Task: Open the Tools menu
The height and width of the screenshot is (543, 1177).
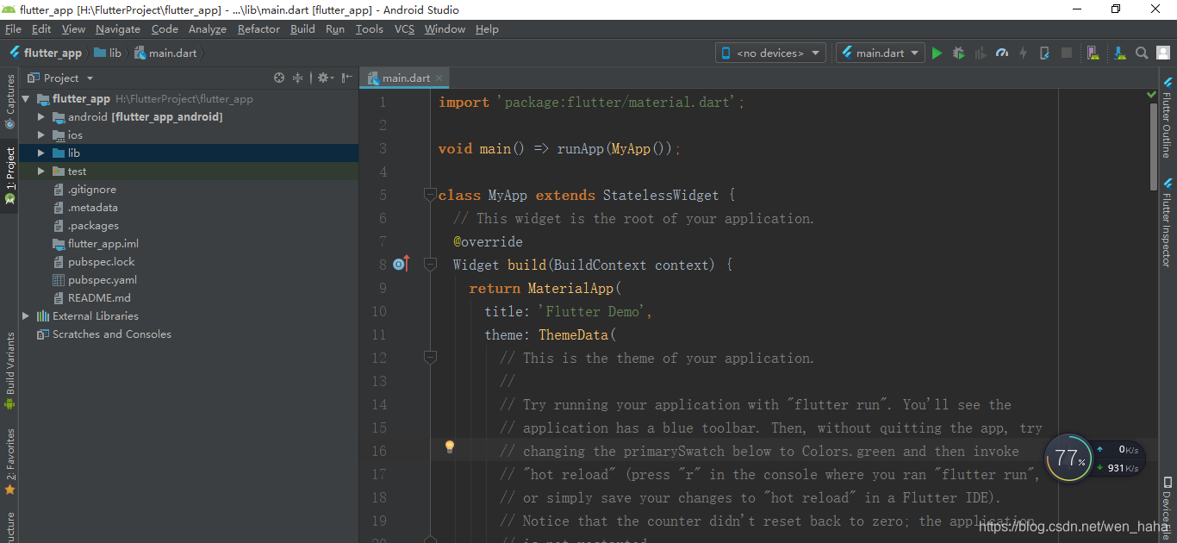Action: pyautogui.click(x=369, y=29)
